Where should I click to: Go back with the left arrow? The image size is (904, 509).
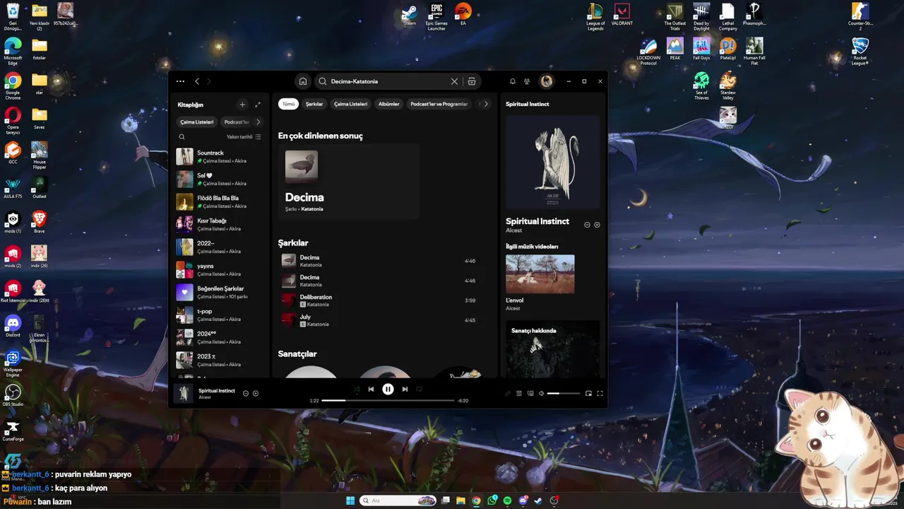[x=197, y=81]
